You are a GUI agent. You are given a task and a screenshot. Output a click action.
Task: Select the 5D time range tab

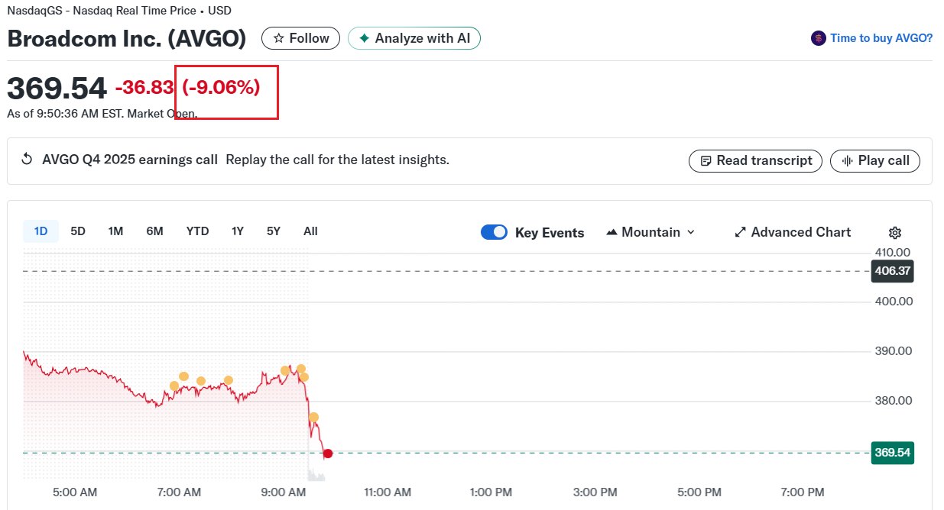[78, 231]
